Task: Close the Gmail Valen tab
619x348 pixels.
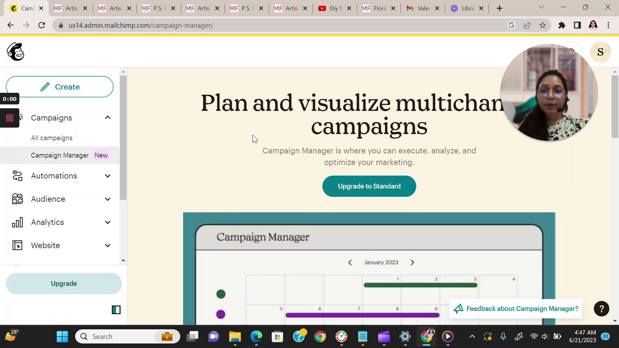Action: (437, 8)
